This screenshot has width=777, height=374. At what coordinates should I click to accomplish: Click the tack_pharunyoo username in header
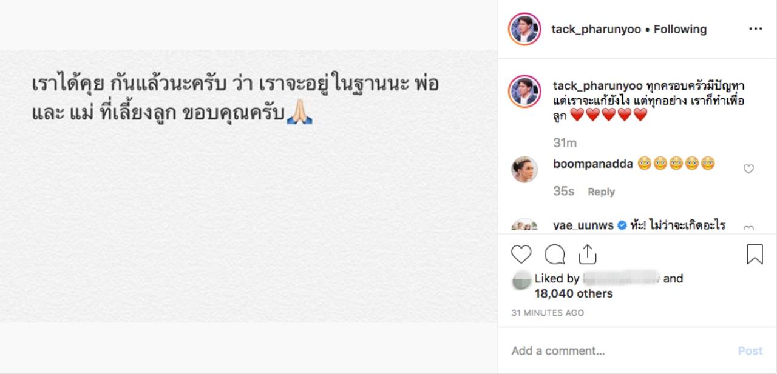point(595,29)
